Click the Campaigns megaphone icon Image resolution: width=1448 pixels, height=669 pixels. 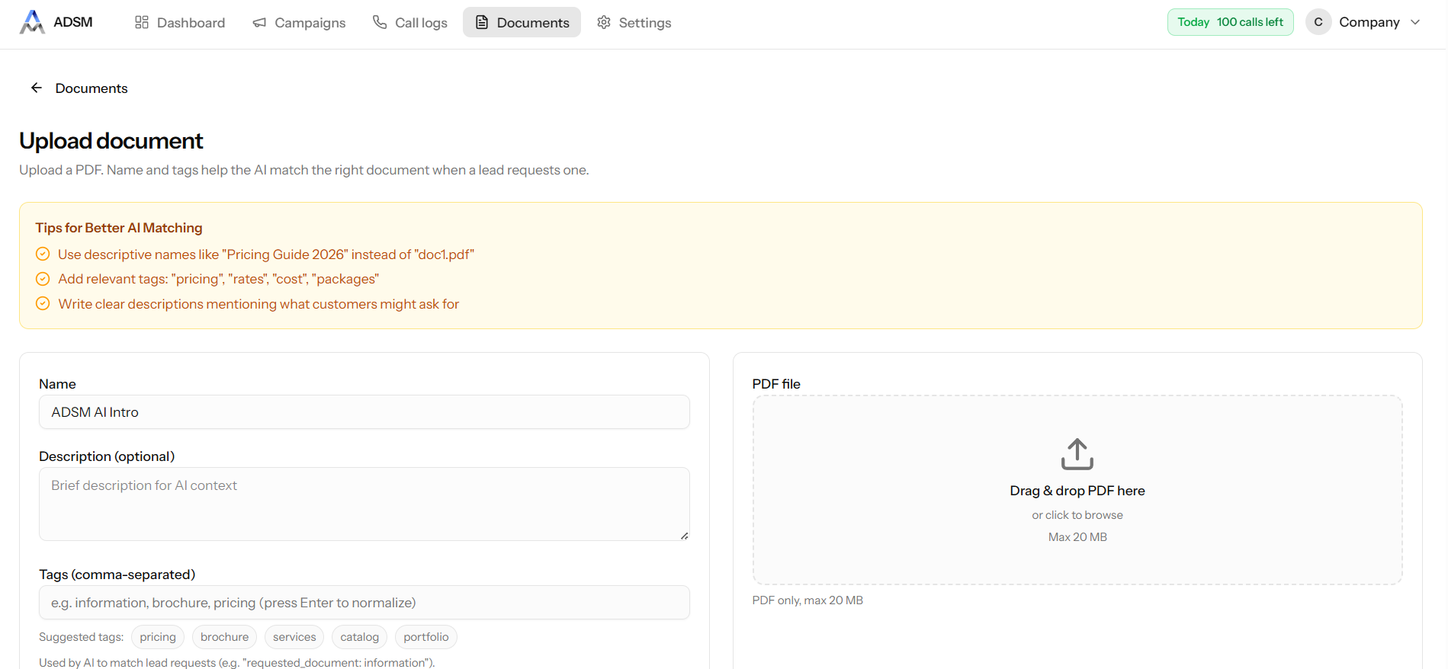[x=259, y=23]
